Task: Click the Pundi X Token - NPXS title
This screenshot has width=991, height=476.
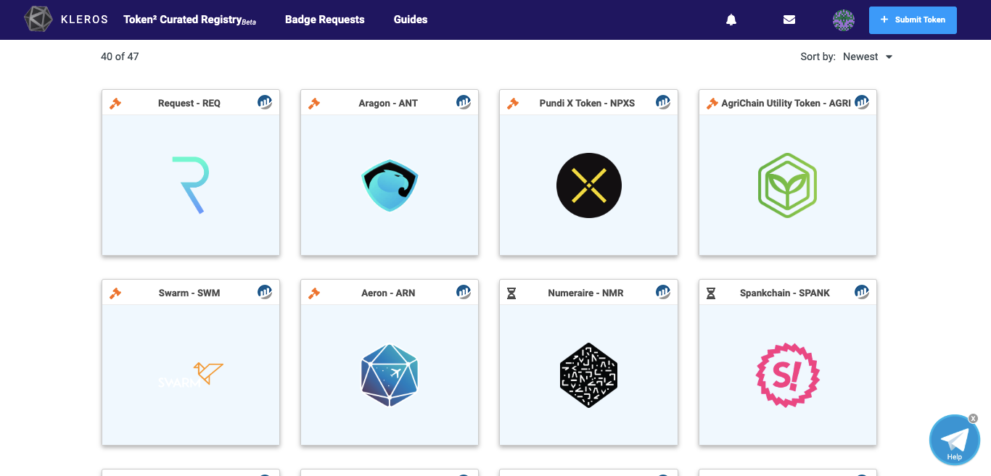Action: coord(587,103)
